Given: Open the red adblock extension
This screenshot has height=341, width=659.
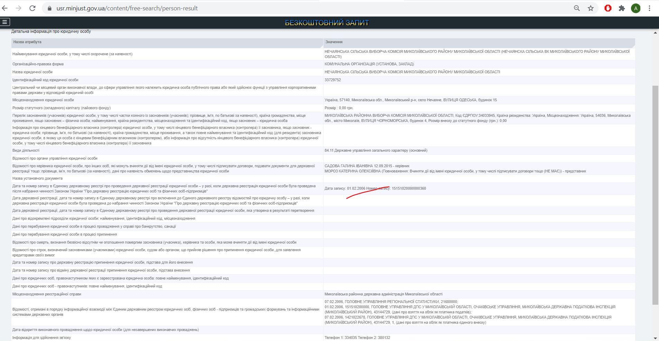Looking at the screenshot, I should click(x=608, y=8).
